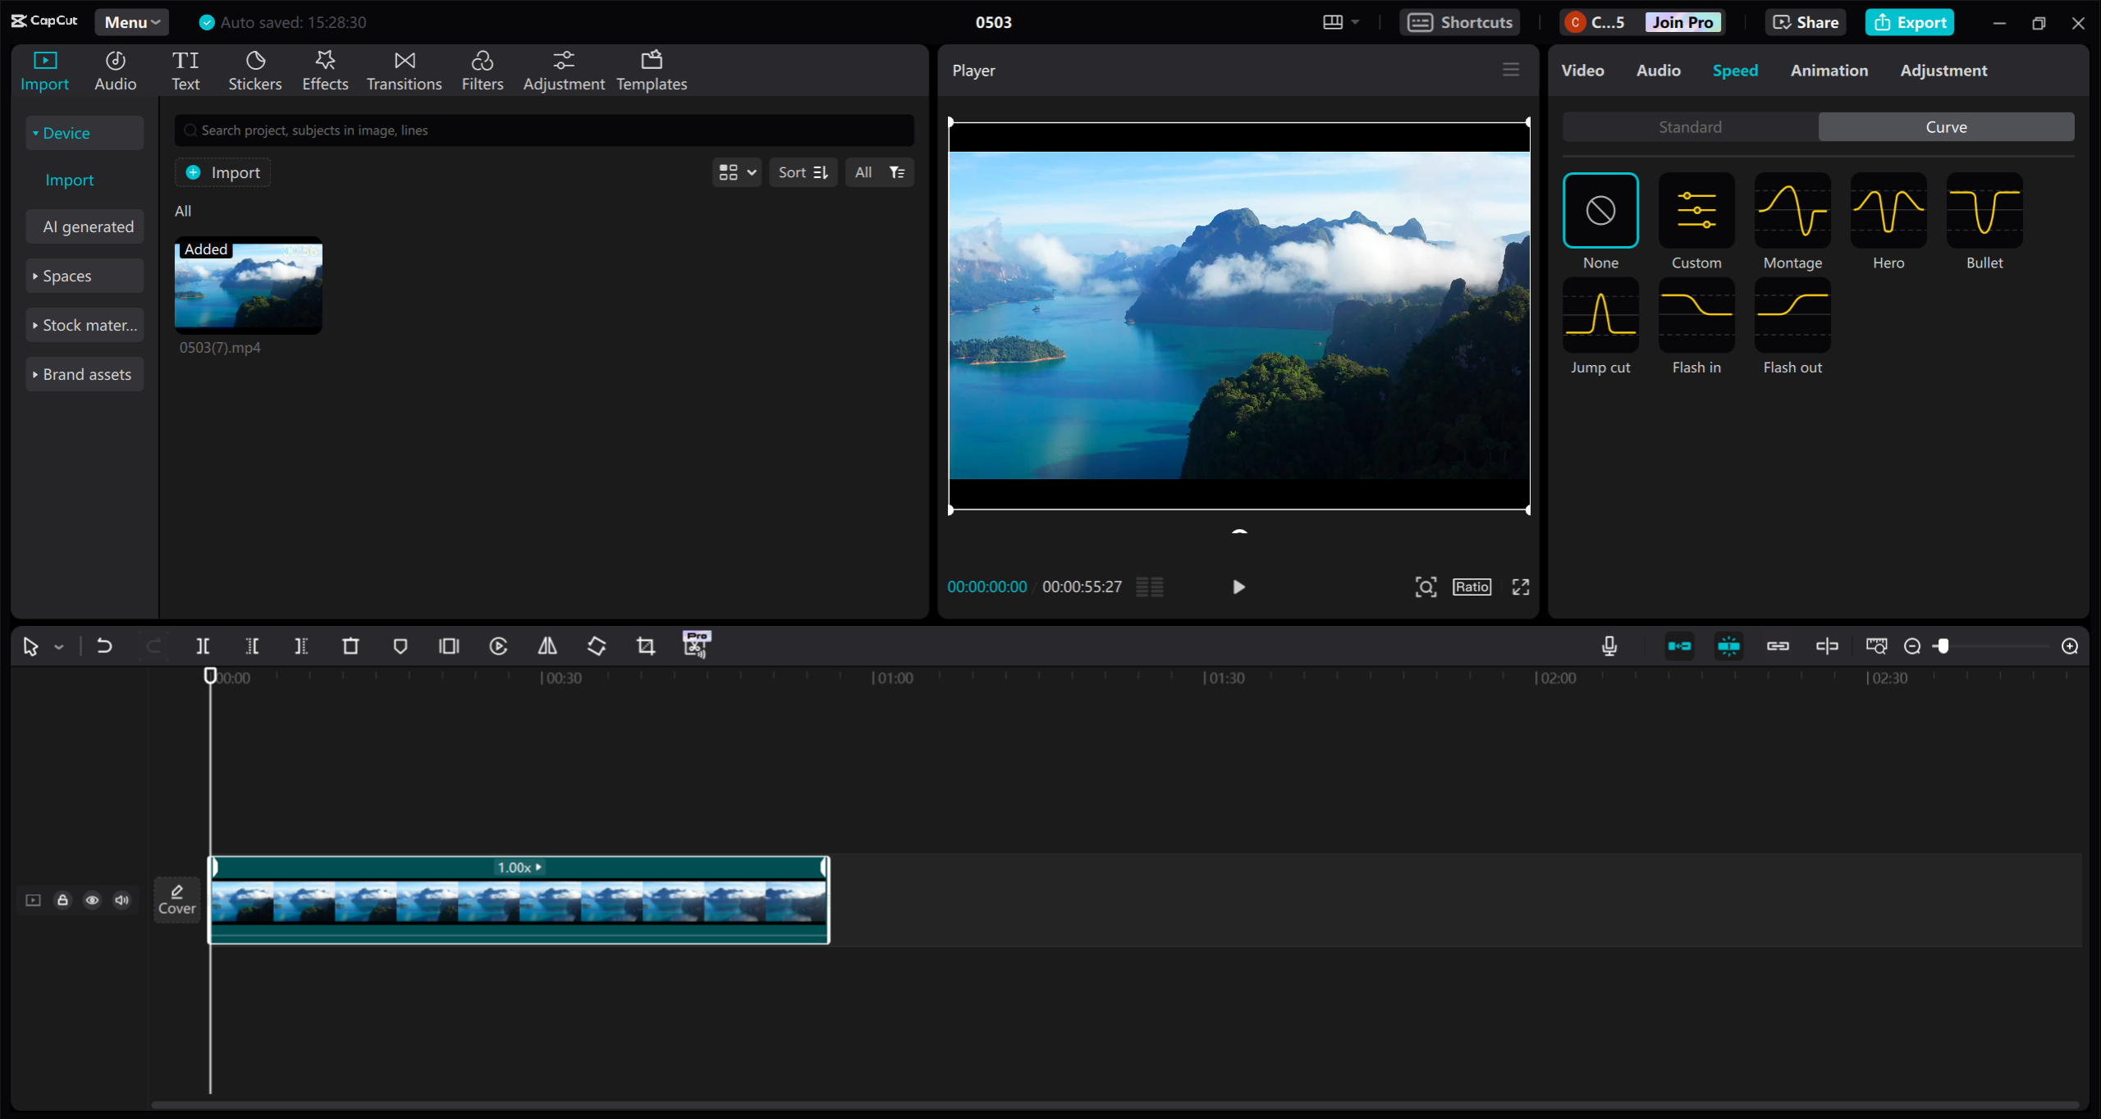The image size is (2101, 1119).
Task: Click the Standard speed button
Action: pyautogui.click(x=1690, y=126)
